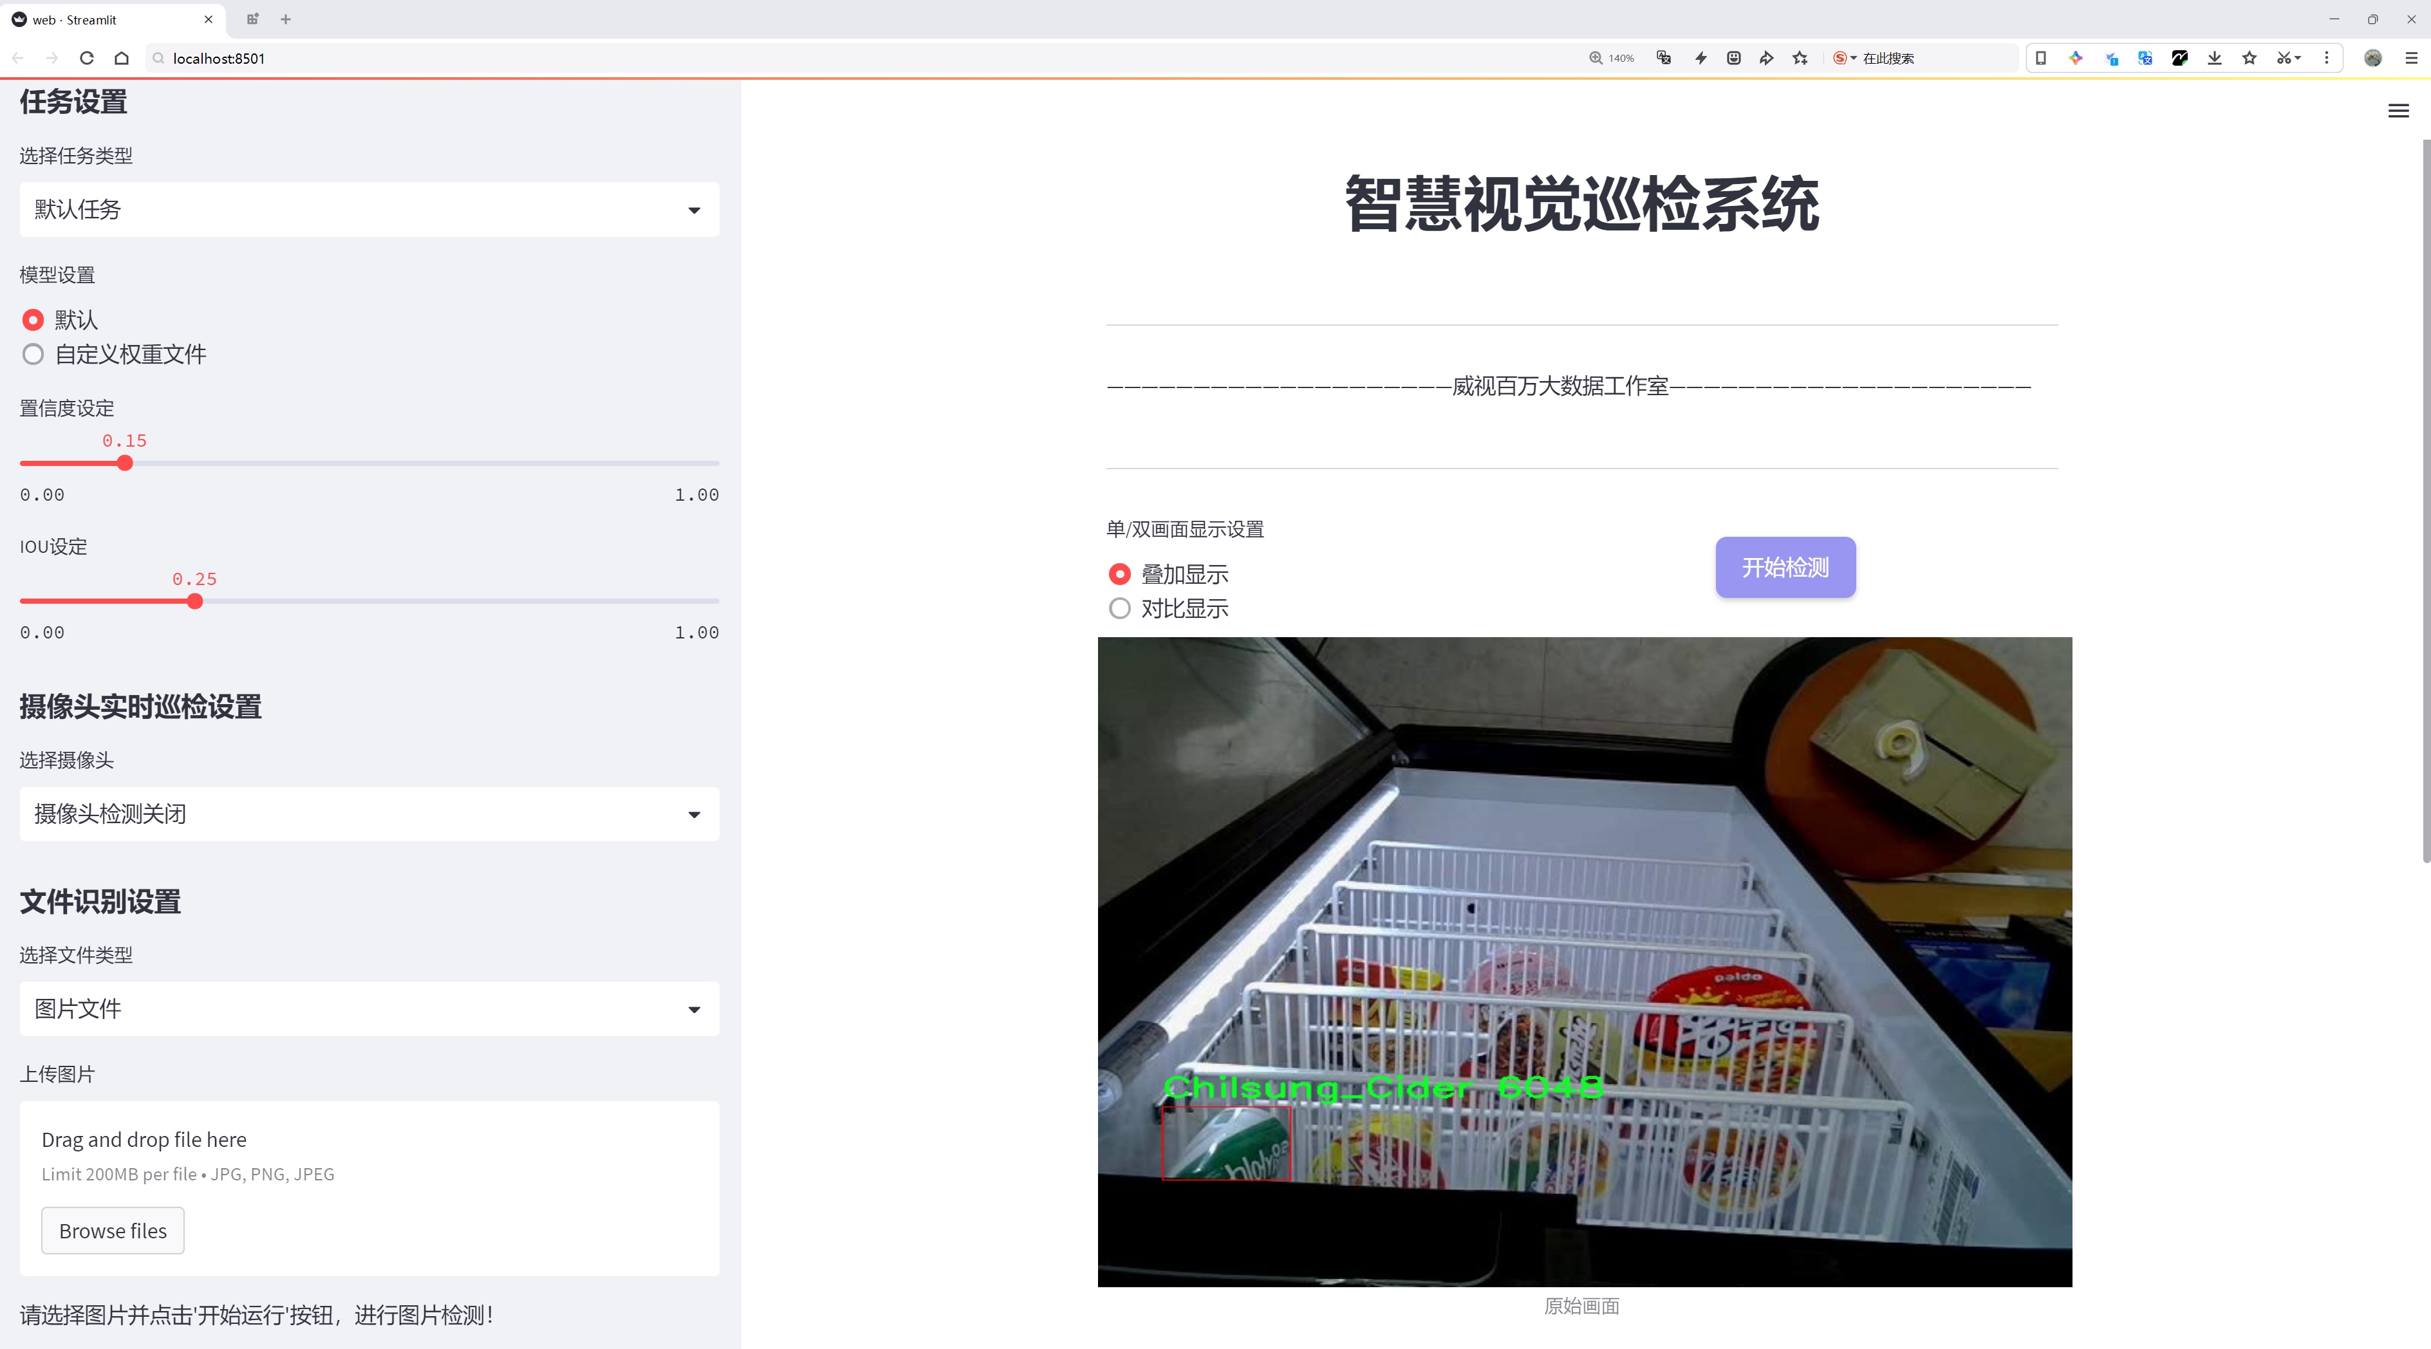
Task: Go to browser home page
Action: coord(122,57)
